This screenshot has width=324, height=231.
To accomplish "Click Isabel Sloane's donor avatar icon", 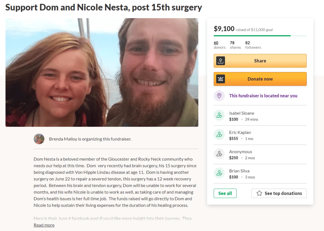I will tap(219, 116).
